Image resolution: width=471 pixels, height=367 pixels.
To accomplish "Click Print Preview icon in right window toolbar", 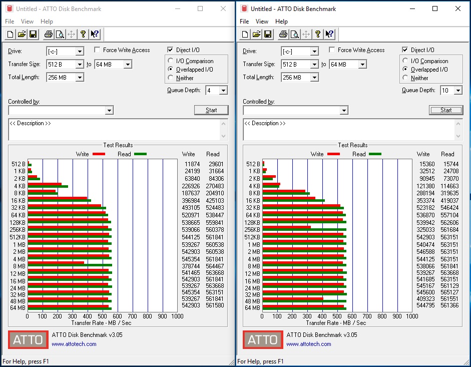I will coord(294,34).
